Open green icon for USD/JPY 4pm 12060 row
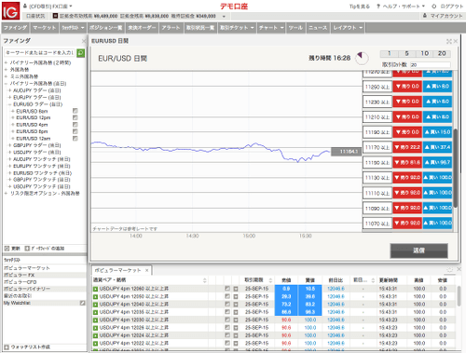The image size is (466, 353). click(x=95, y=289)
